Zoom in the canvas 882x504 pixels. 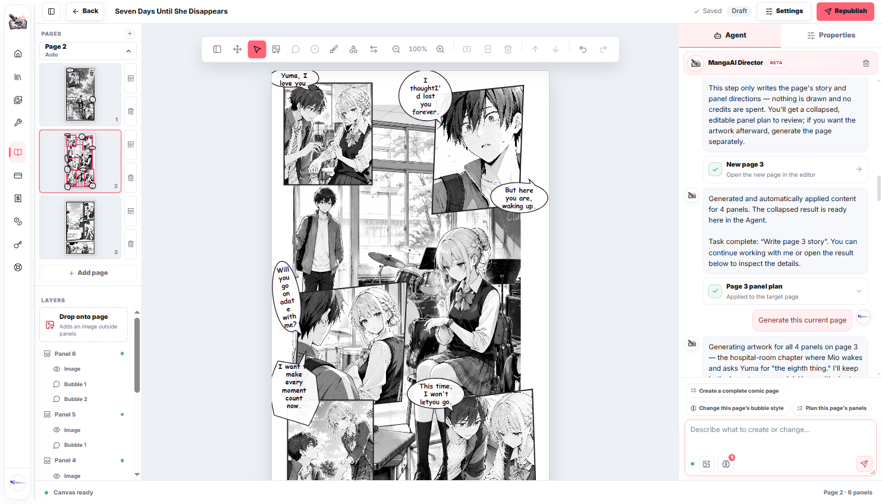click(x=440, y=49)
